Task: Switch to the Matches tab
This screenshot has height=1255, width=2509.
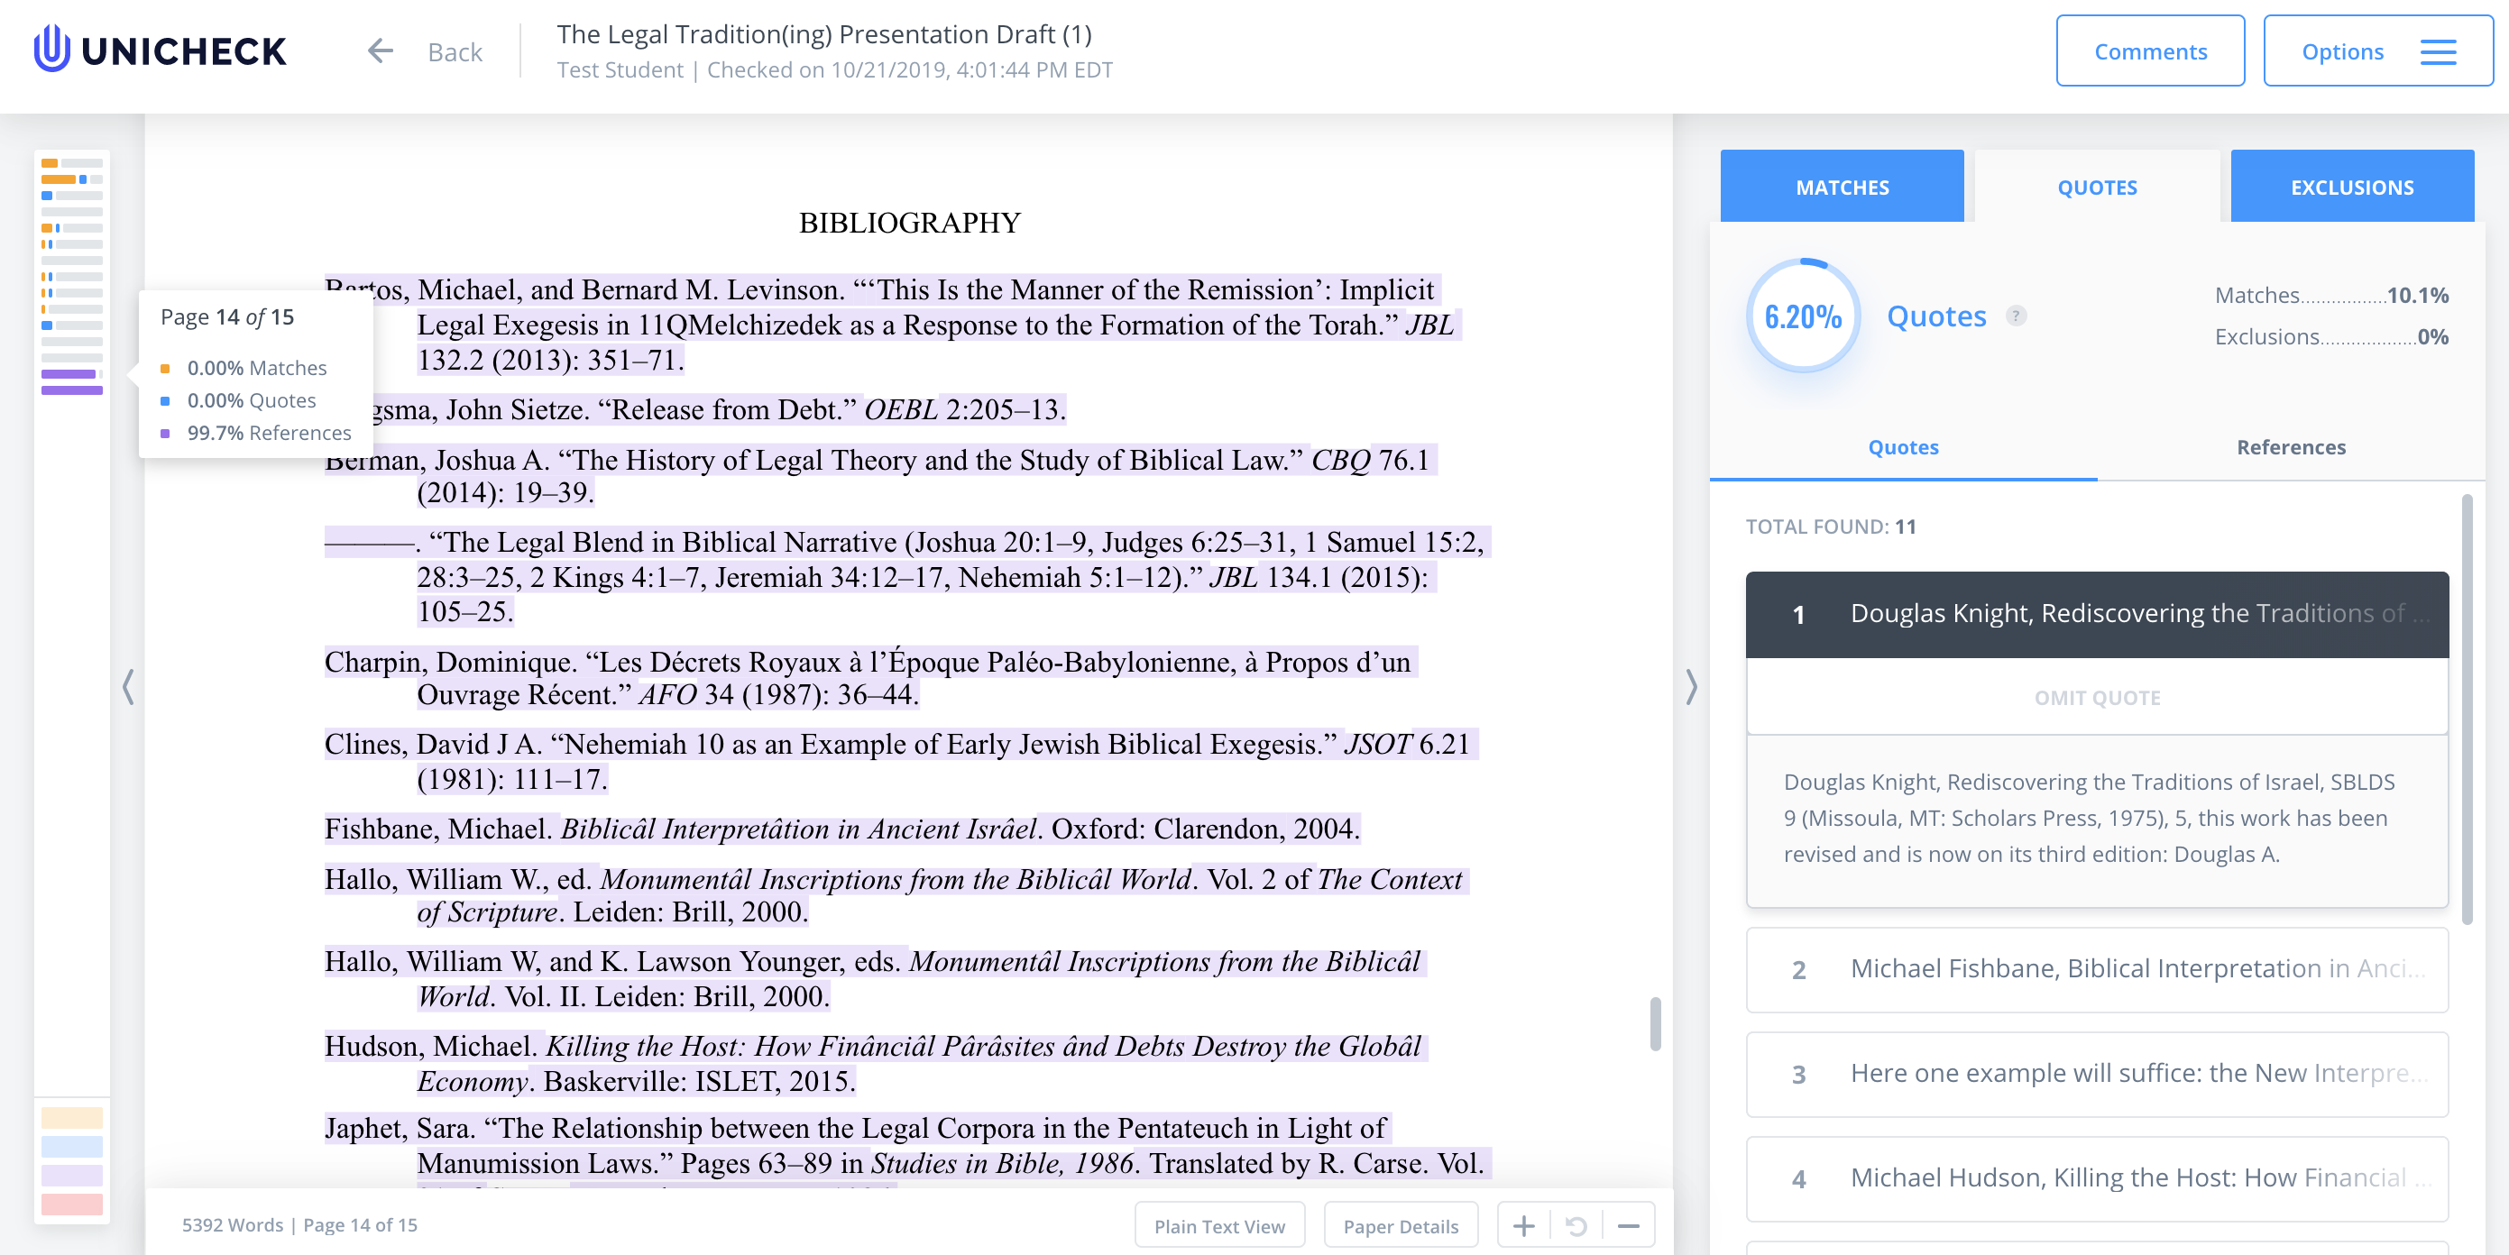Action: (x=1841, y=187)
